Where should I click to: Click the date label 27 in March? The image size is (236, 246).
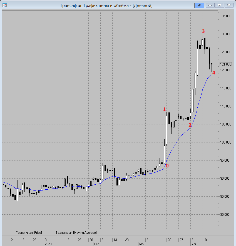tap(181, 240)
